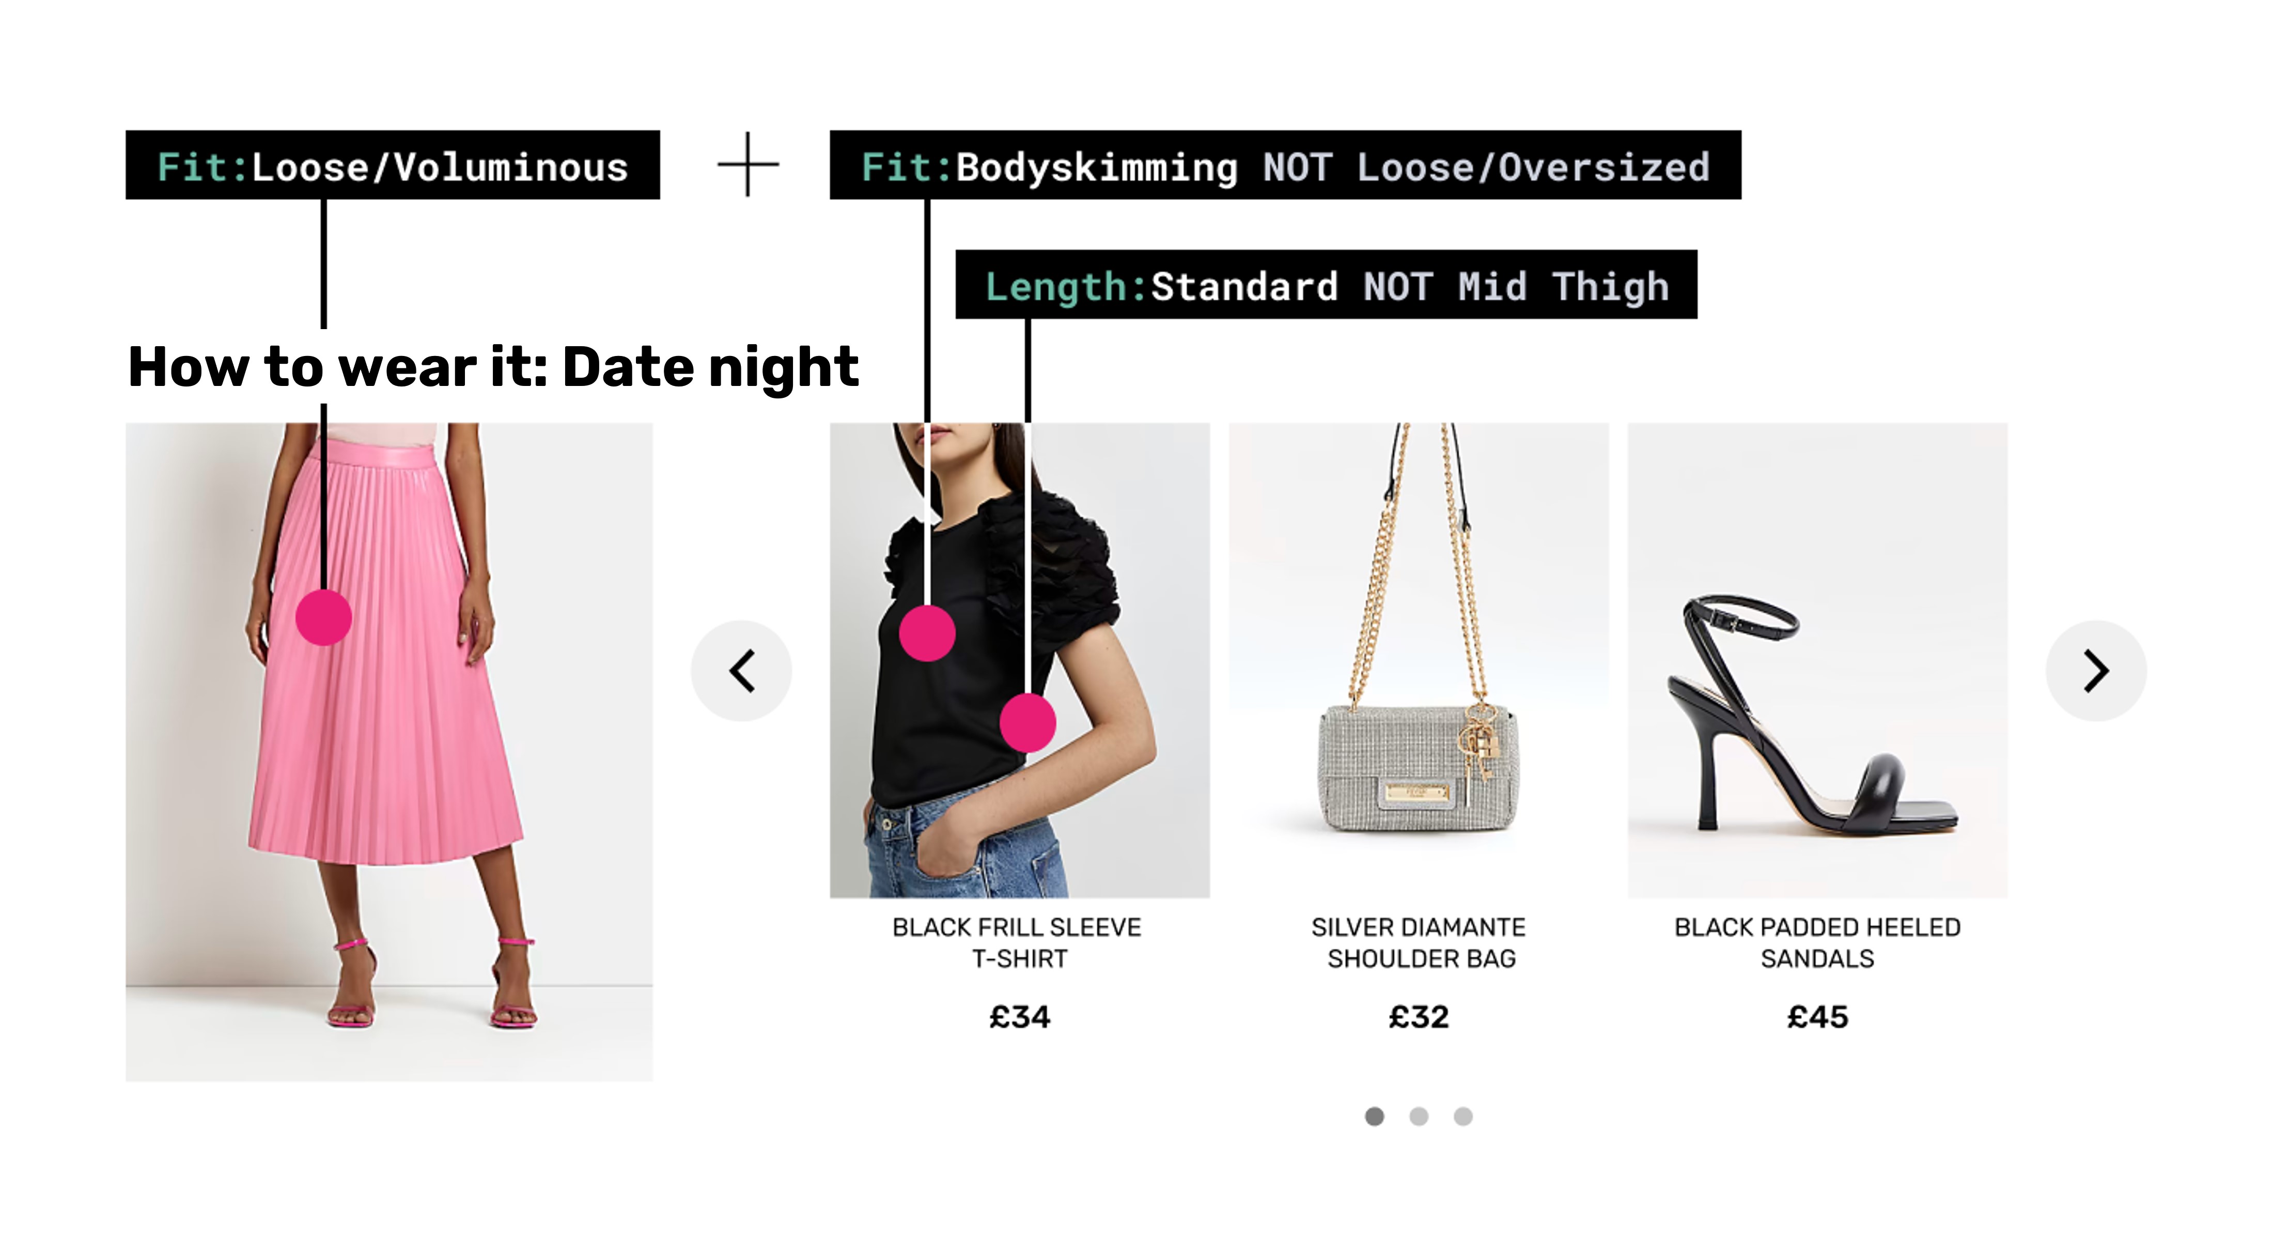Open the black padded heeled sandals image

[1818, 660]
